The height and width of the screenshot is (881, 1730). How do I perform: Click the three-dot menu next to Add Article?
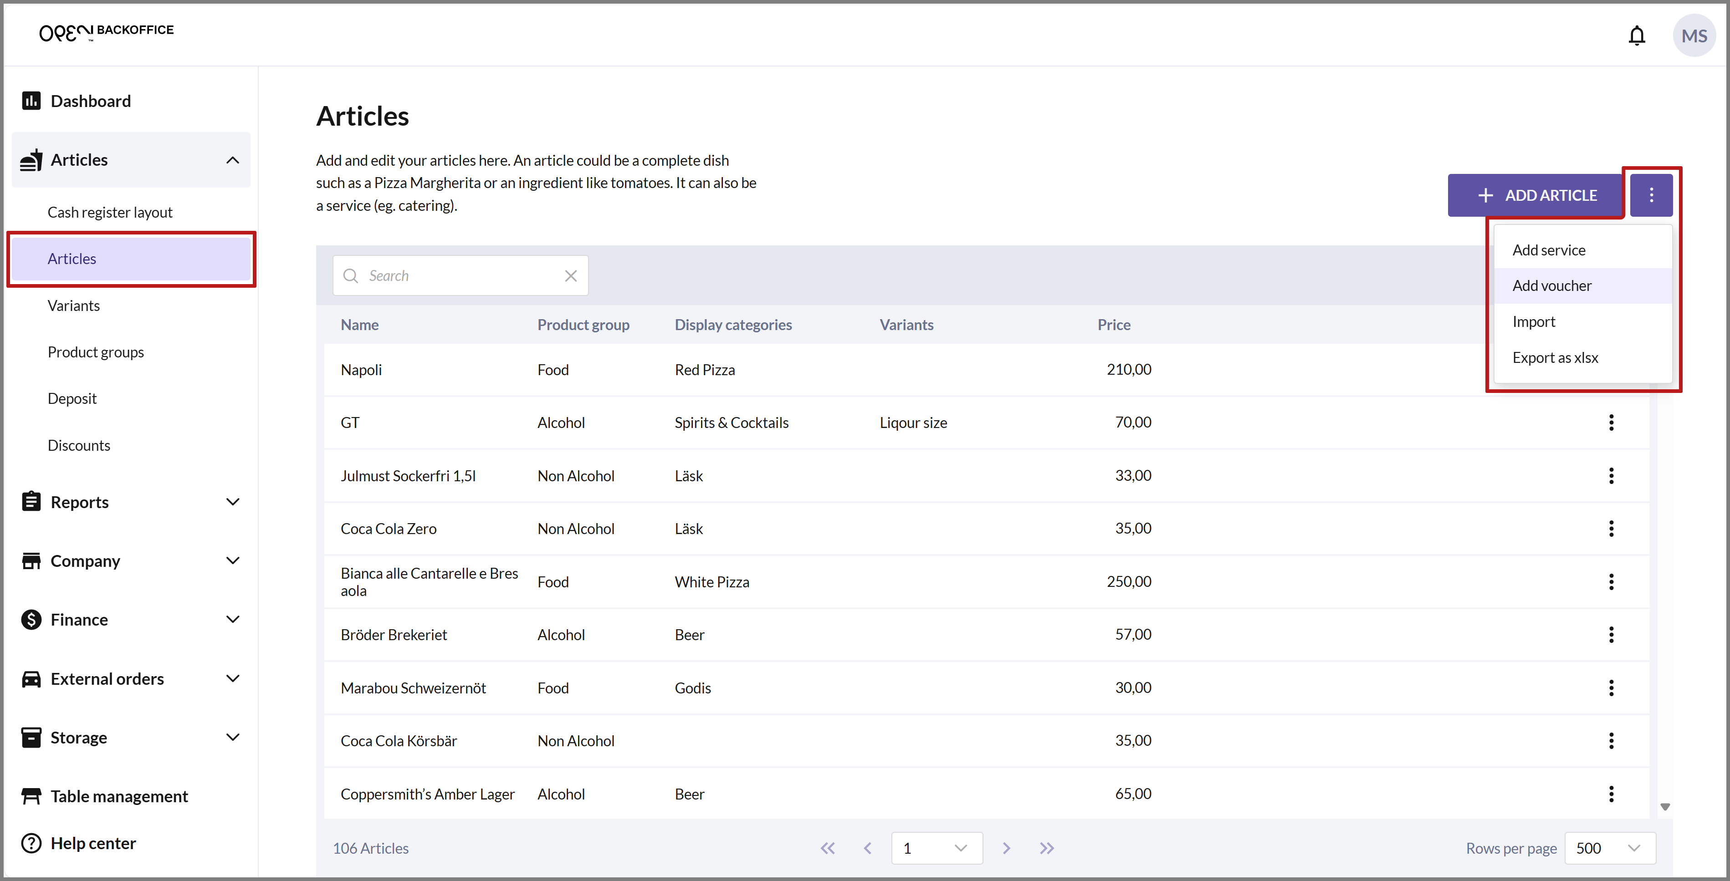(1651, 195)
